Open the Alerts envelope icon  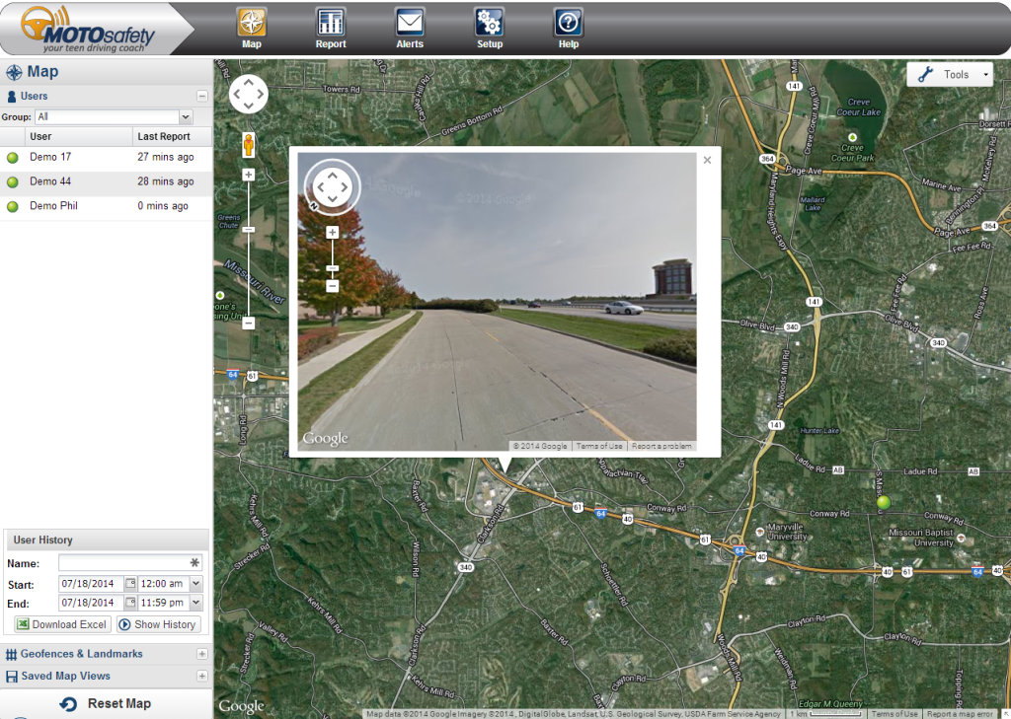410,27
